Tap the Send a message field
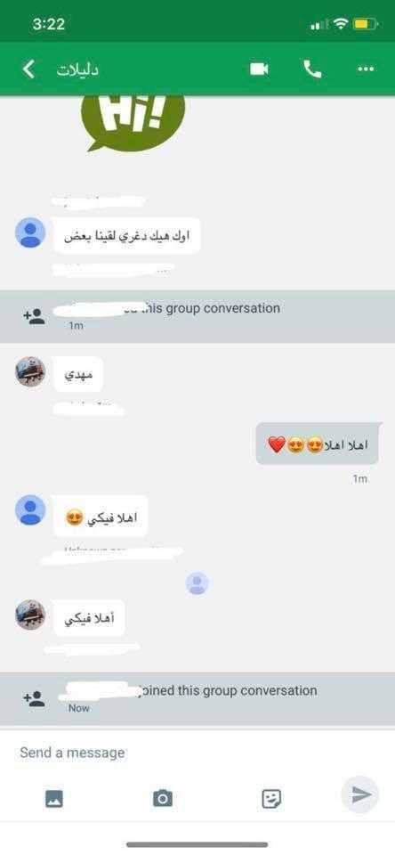The height and width of the screenshot is (855, 395). pos(180,753)
